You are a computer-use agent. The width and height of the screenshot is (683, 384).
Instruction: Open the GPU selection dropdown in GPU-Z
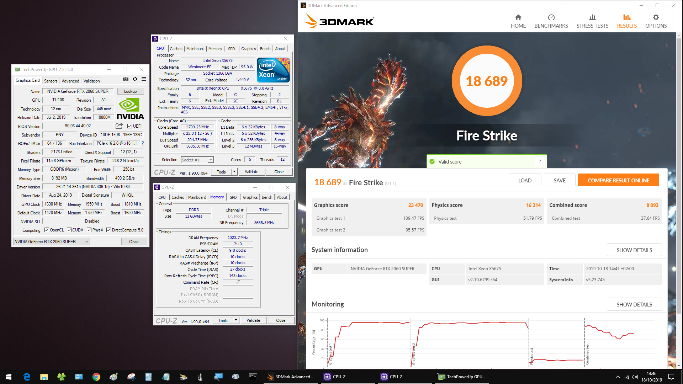click(x=51, y=242)
